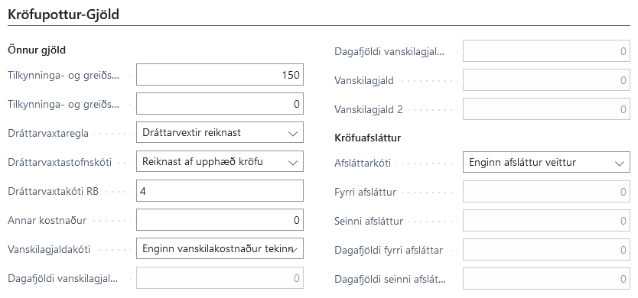
Task: Click the Vanskilagjaldakóti field label
Action: 49,249
